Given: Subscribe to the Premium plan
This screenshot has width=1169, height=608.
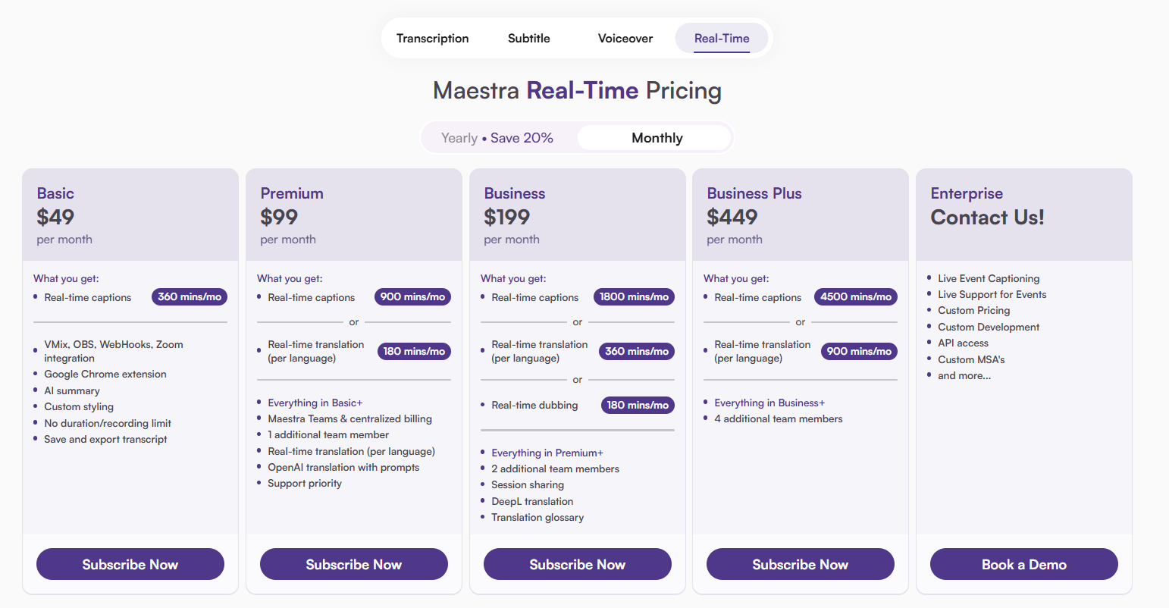Looking at the screenshot, I should [x=354, y=564].
